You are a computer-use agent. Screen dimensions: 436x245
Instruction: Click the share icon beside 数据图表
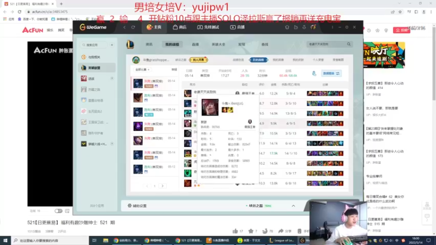coord(314,73)
